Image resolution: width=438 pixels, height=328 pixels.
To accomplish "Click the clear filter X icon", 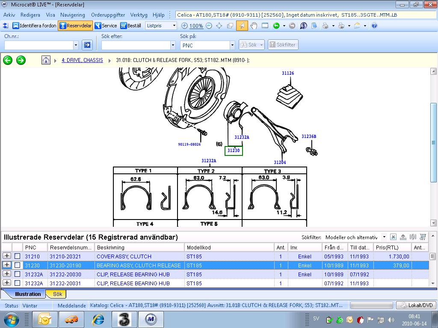I will pos(393,237).
